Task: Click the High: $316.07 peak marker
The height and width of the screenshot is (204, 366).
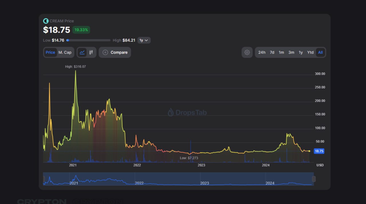Action: (x=76, y=66)
